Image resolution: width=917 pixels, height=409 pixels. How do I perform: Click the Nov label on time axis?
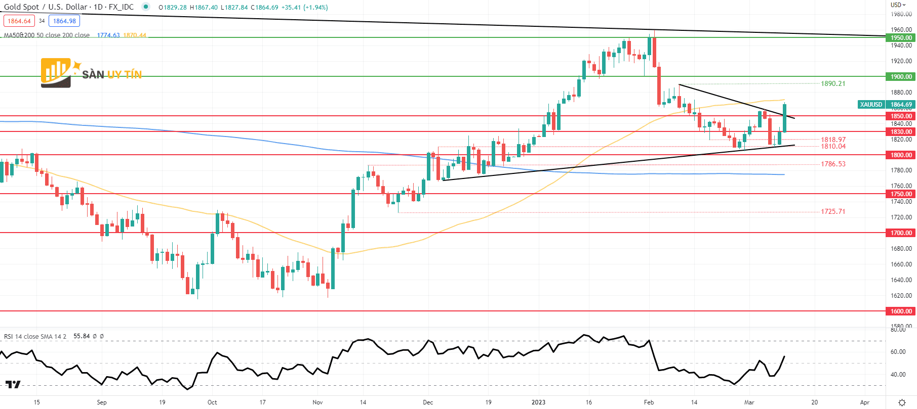coord(317,402)
